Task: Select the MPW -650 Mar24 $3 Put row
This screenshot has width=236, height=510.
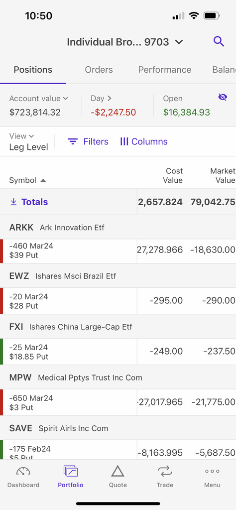Action: pos(118,402)
